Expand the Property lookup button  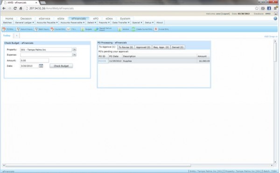75,49
